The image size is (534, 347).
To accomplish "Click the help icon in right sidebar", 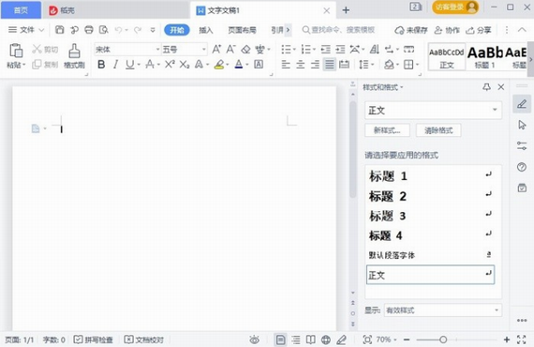I will click(x=522, y=167).
